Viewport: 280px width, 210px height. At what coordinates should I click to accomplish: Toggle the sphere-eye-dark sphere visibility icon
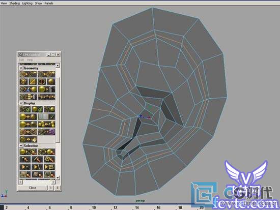pyautogui.click(x=28, y=124)
